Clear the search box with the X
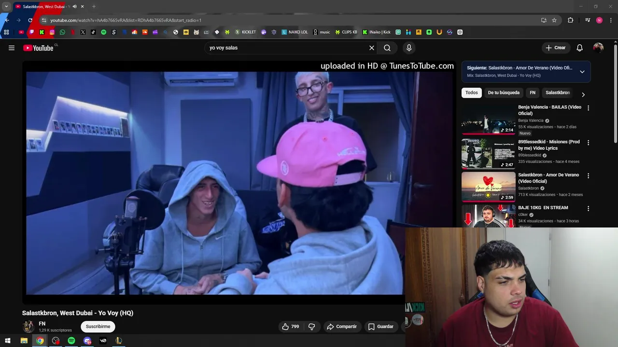This screenshot has height=347, width=618. 372,48
